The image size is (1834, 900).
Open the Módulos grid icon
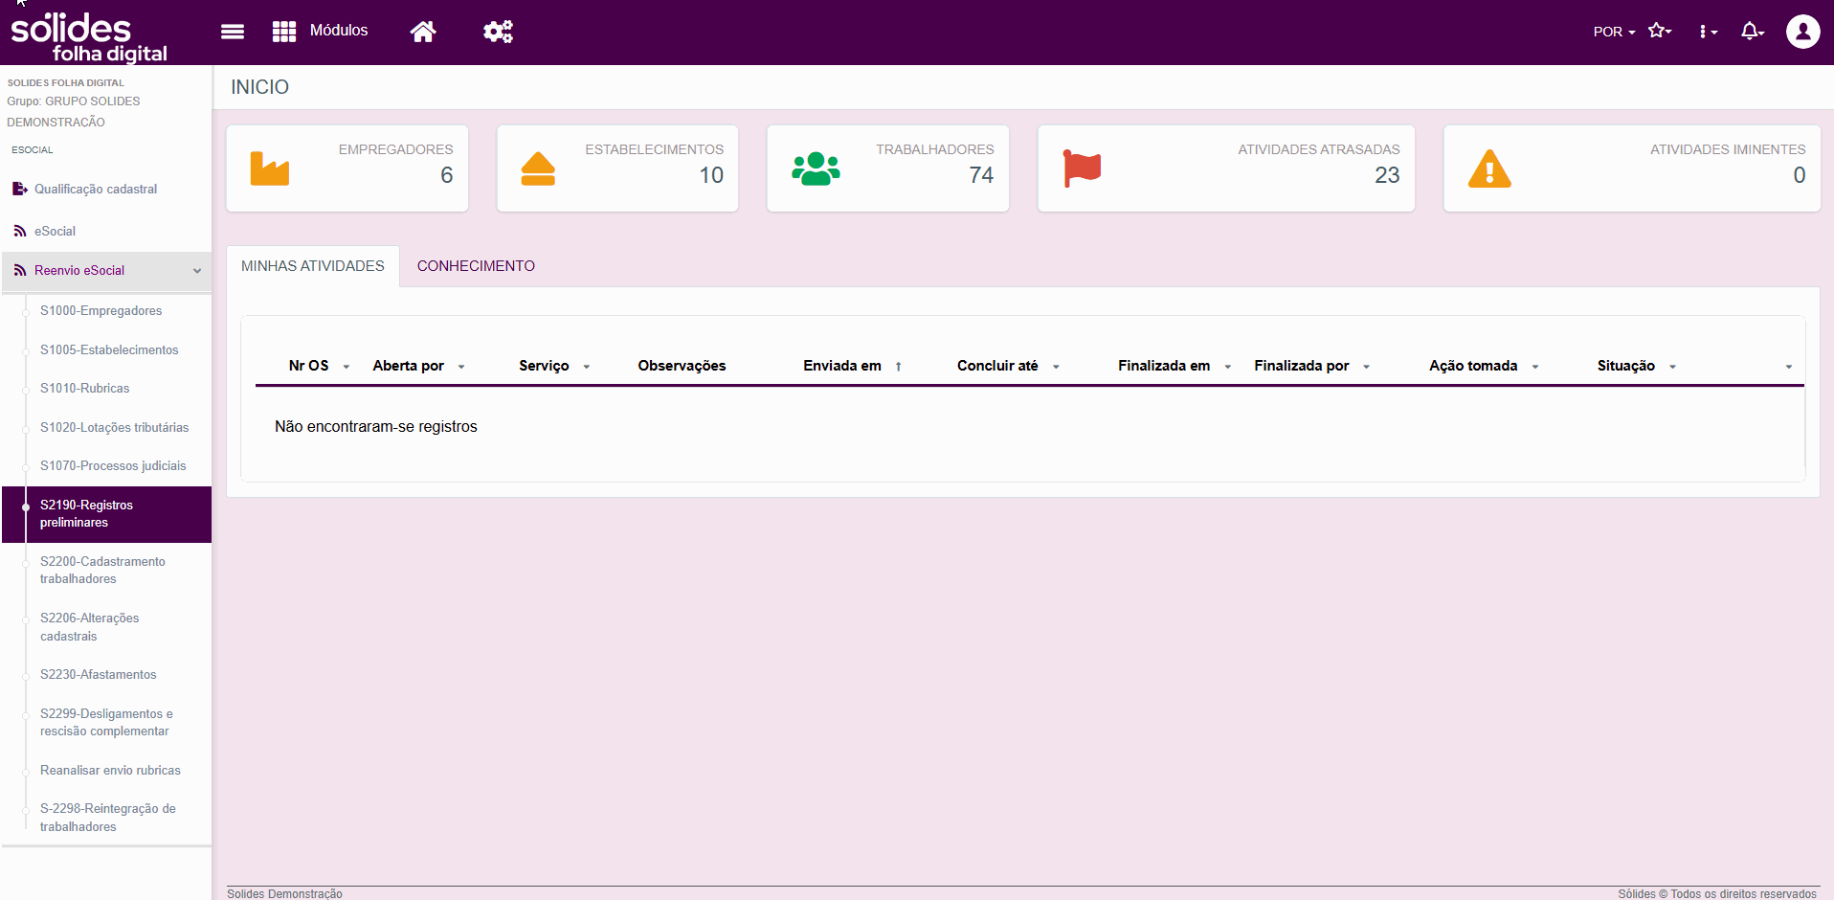(284, 32)
